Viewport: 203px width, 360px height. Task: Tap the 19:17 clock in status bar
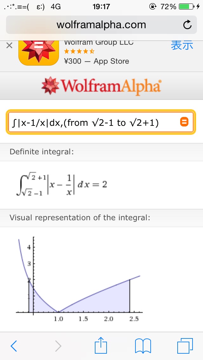(101, 7)
